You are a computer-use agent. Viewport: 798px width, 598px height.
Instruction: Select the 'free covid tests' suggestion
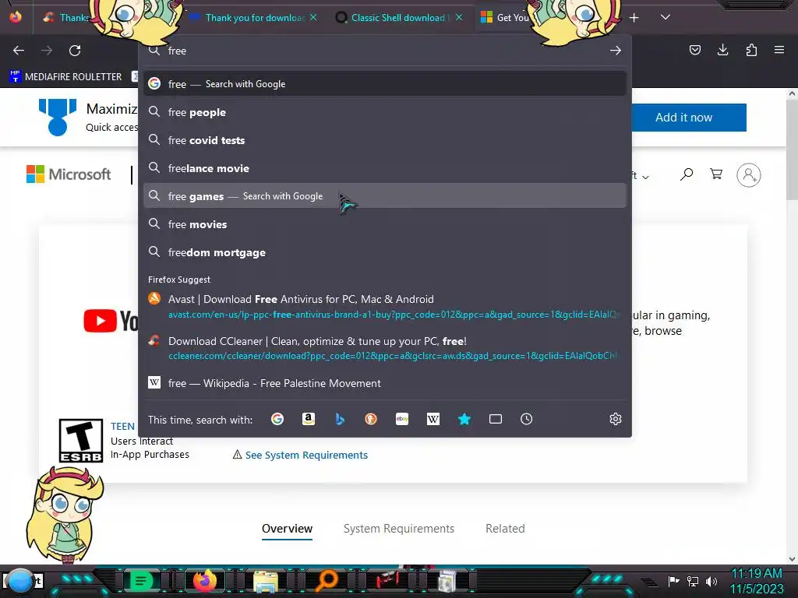point(385,140)
